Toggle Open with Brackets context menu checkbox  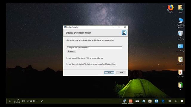[x=67, y=64]
